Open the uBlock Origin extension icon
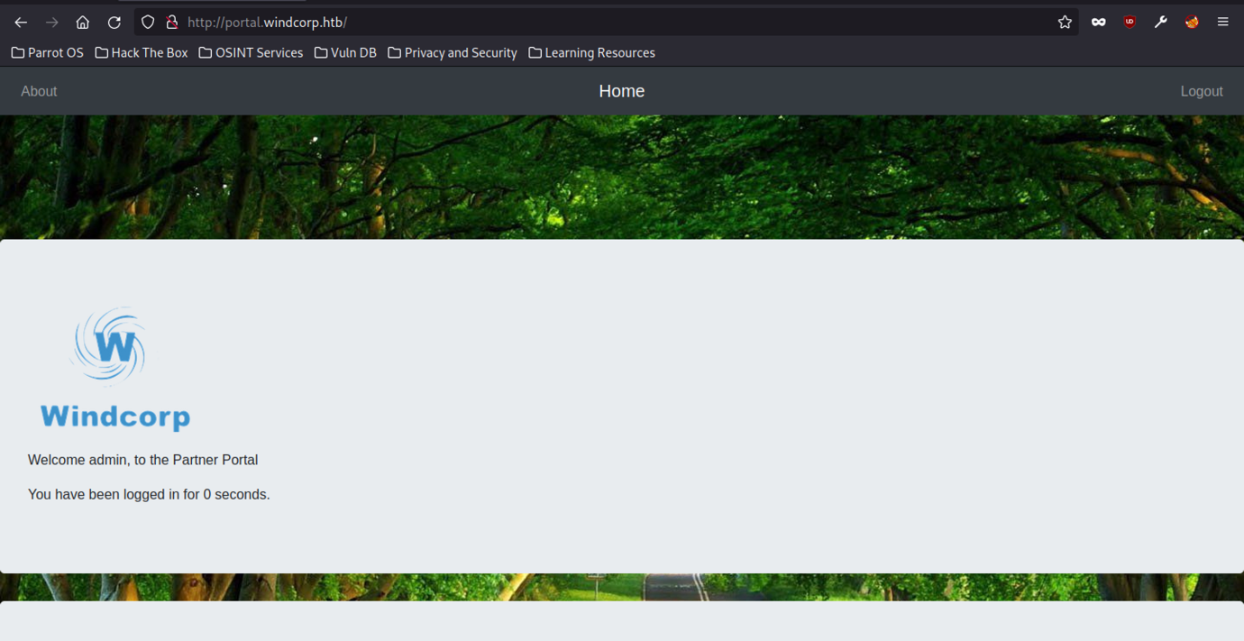This screenshot has height=641, width=1244. coord(1130,23)
